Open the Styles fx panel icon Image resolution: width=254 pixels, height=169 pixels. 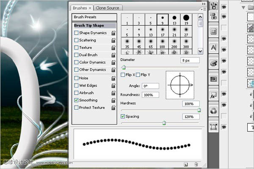[213, 95]
